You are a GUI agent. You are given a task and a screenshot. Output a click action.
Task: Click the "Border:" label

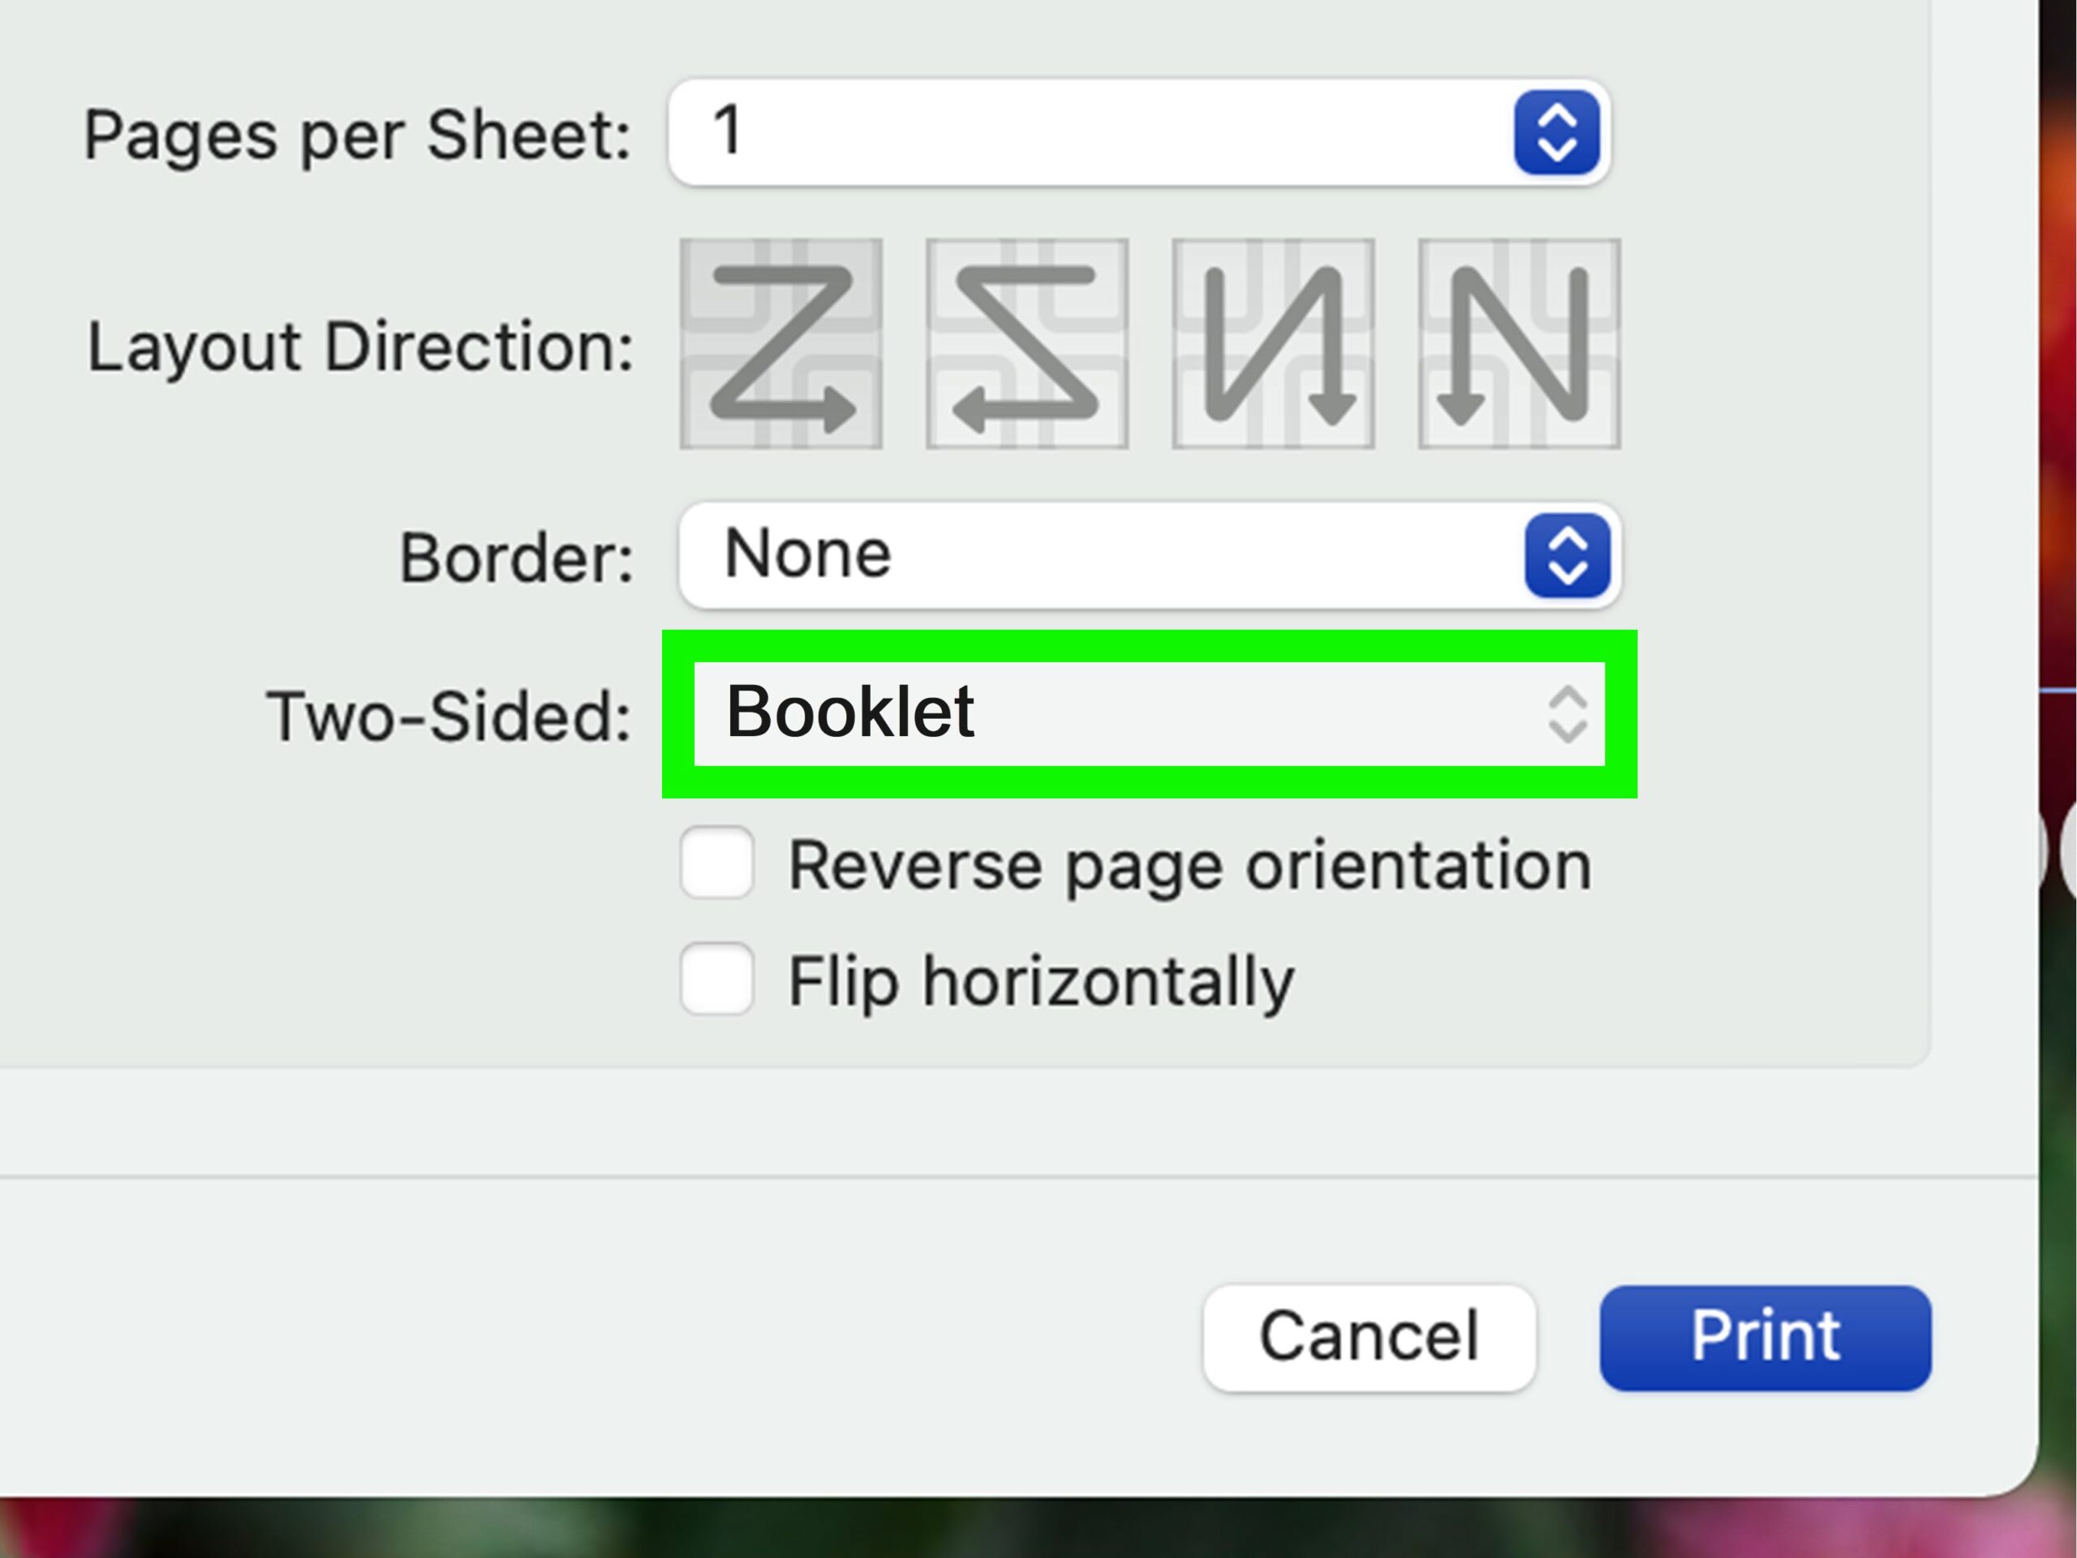click(517, 557)
